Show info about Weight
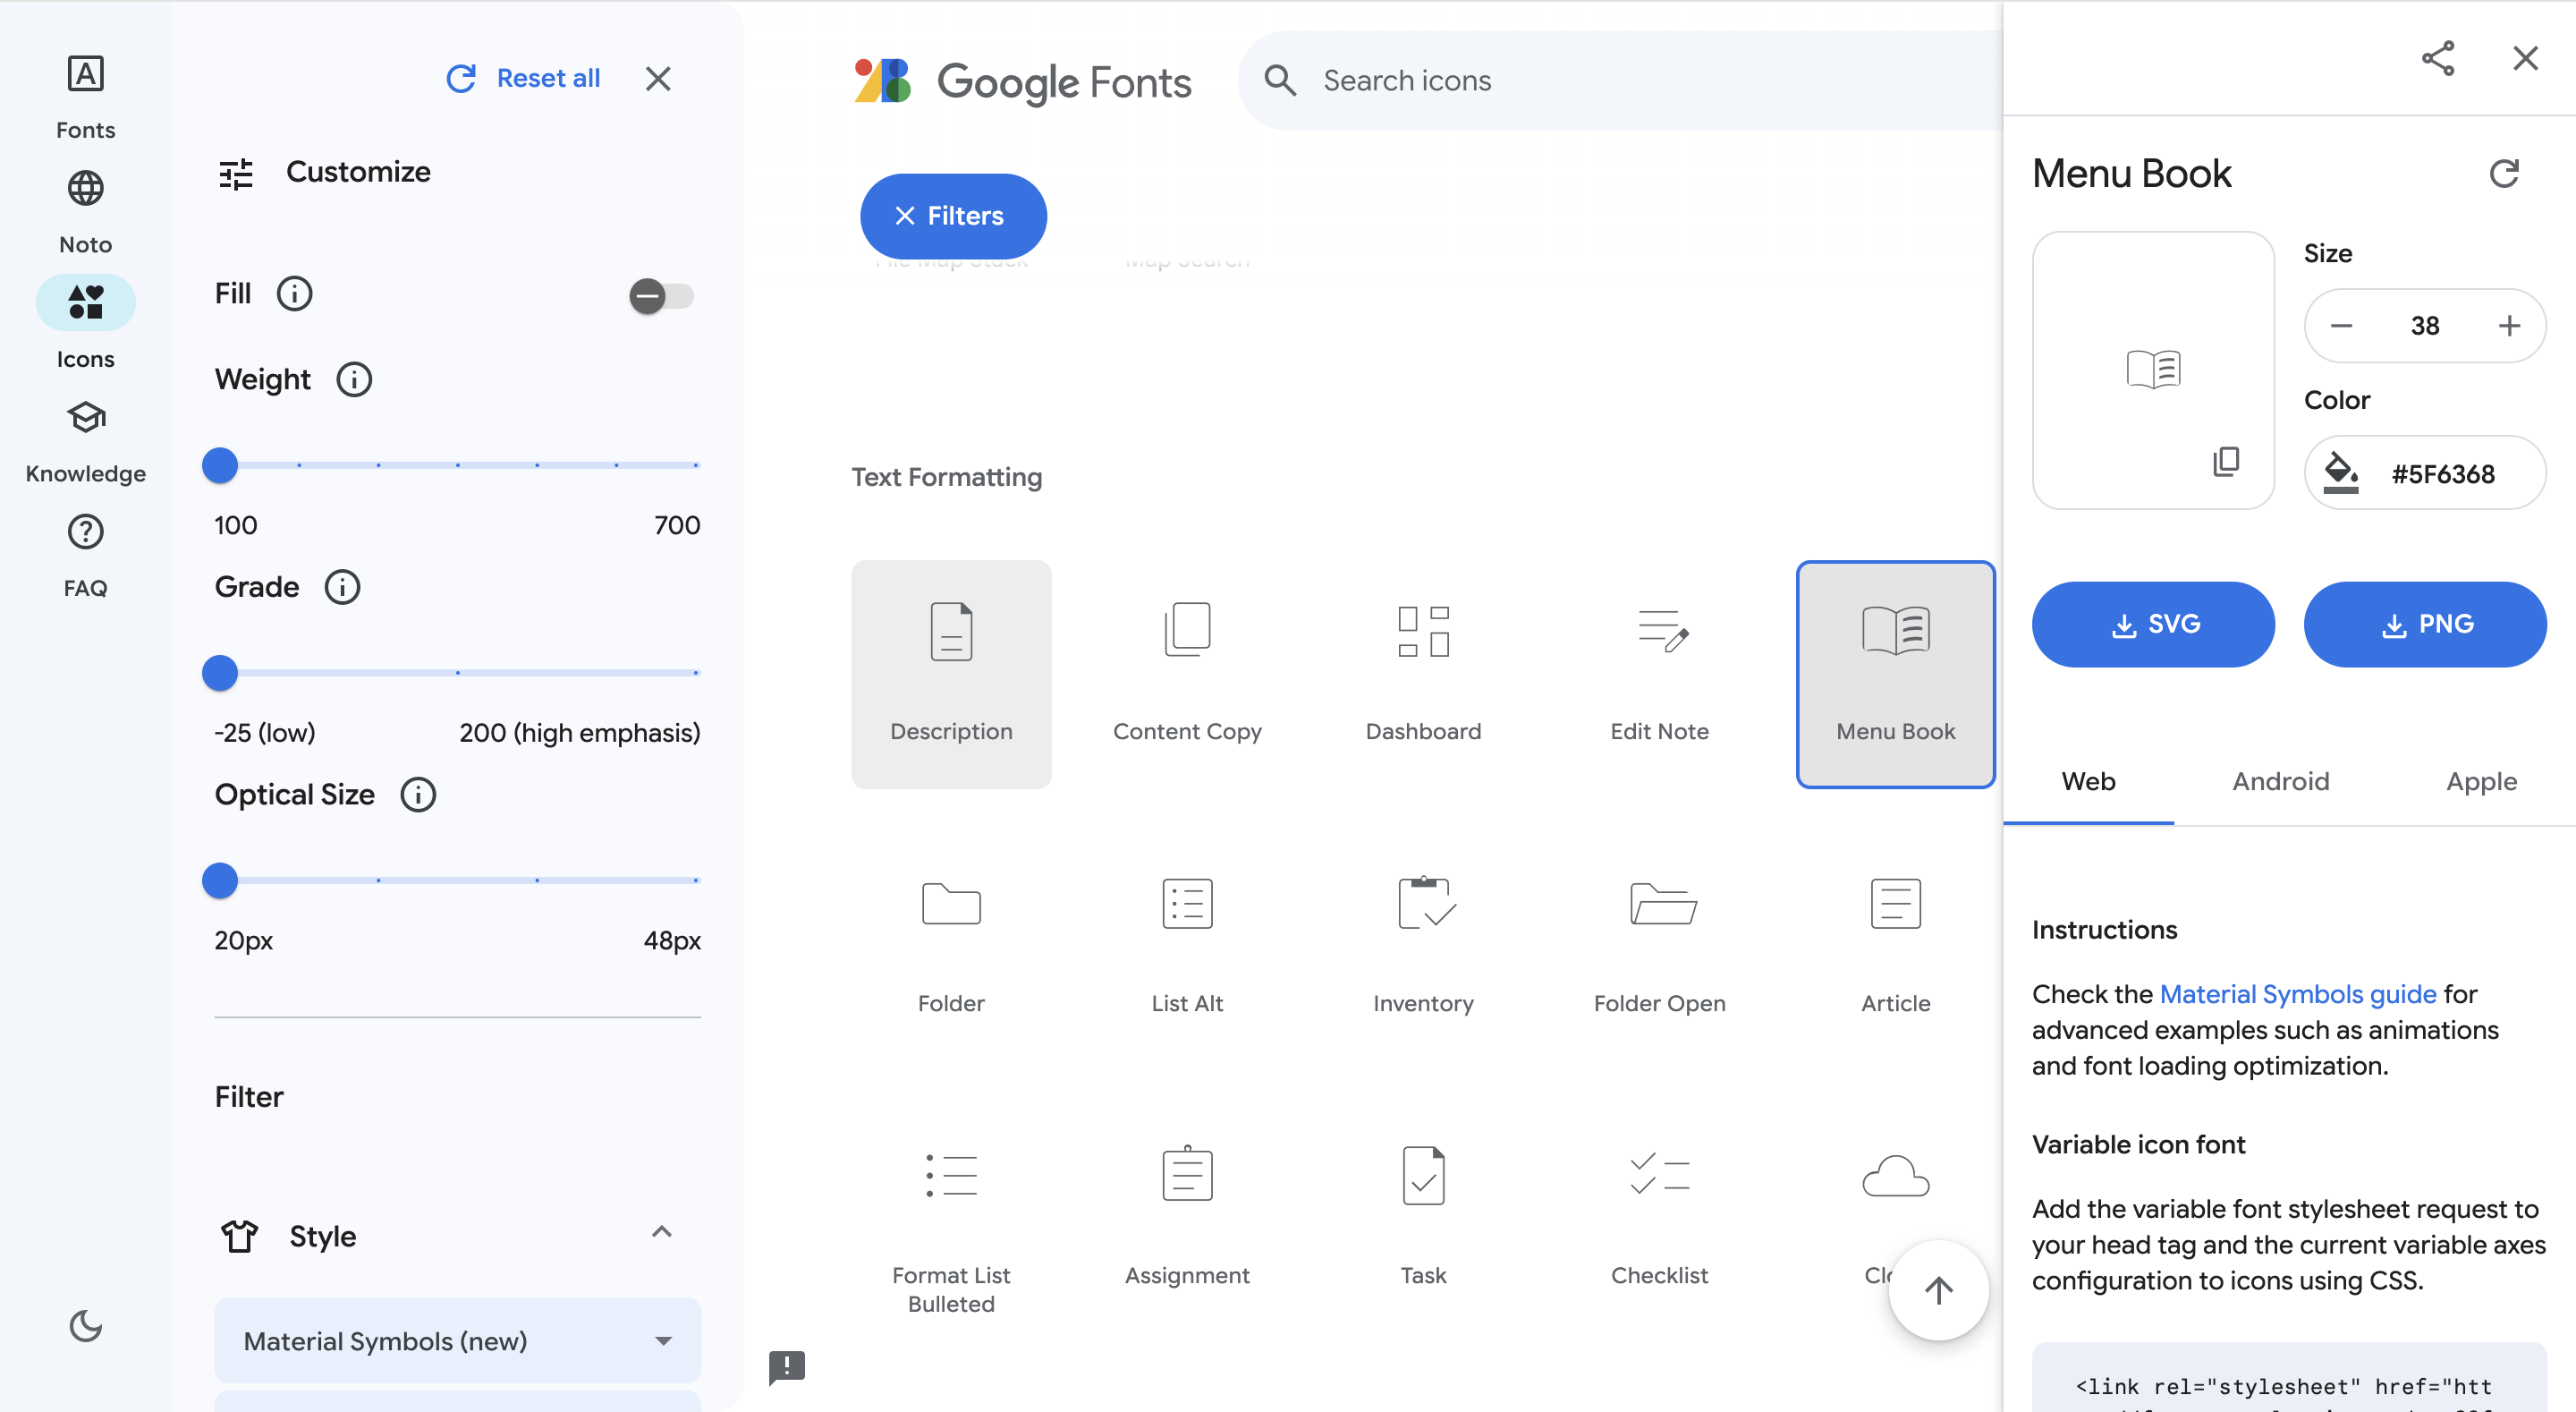 point(354,379)
